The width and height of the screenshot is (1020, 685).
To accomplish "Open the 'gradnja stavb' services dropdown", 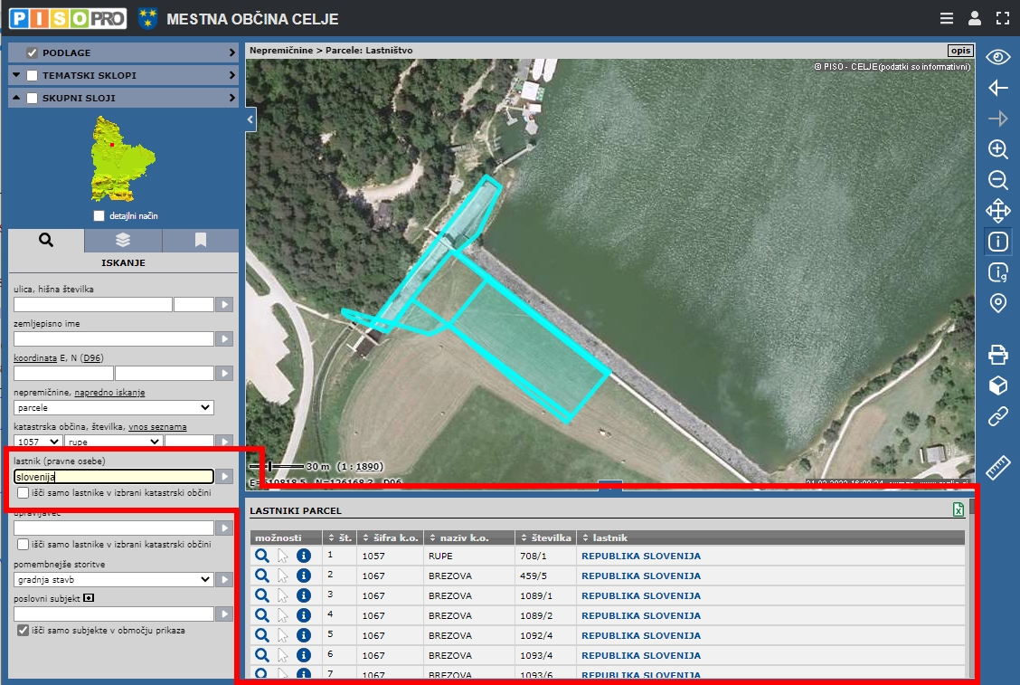I will coord(114,579).
